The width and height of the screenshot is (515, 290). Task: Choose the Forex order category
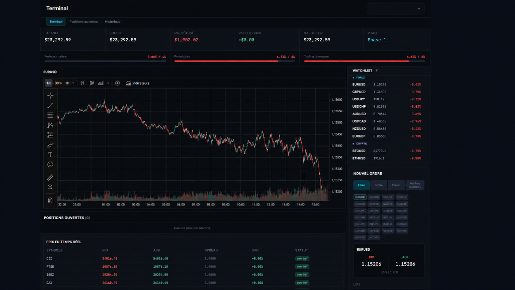(x=361, y=185)
